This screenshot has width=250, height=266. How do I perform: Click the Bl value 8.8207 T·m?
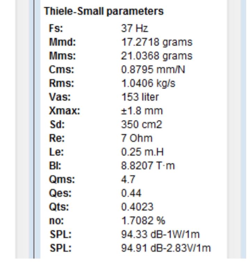(148, 166)
